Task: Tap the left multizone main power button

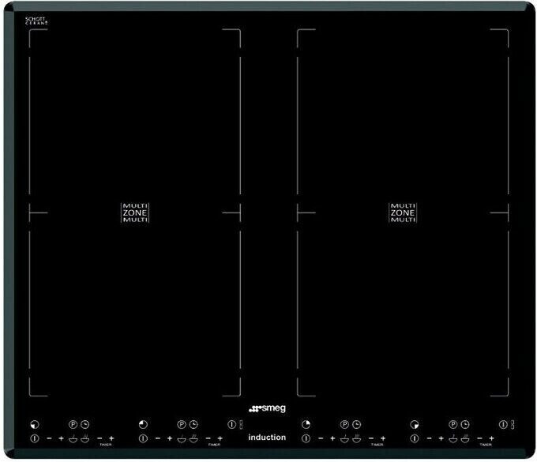Action: pos(232,425)
